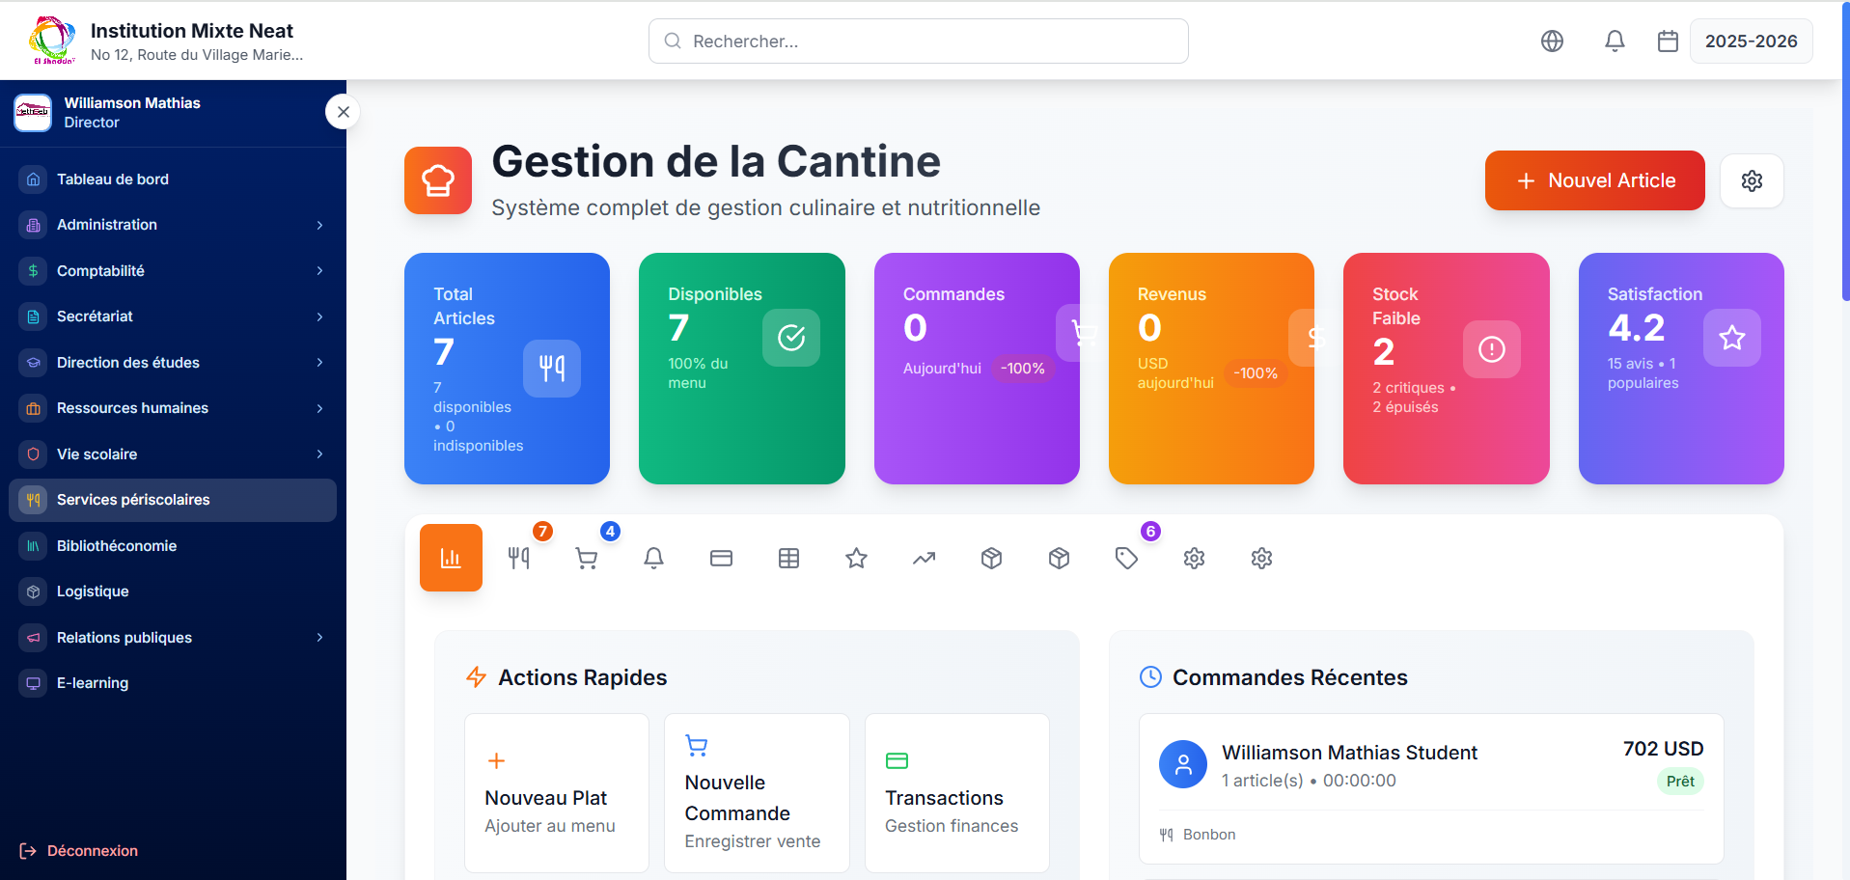Select the trending analytics arrow icon
Screen dimensions: 1850x880
pos(924,558)
